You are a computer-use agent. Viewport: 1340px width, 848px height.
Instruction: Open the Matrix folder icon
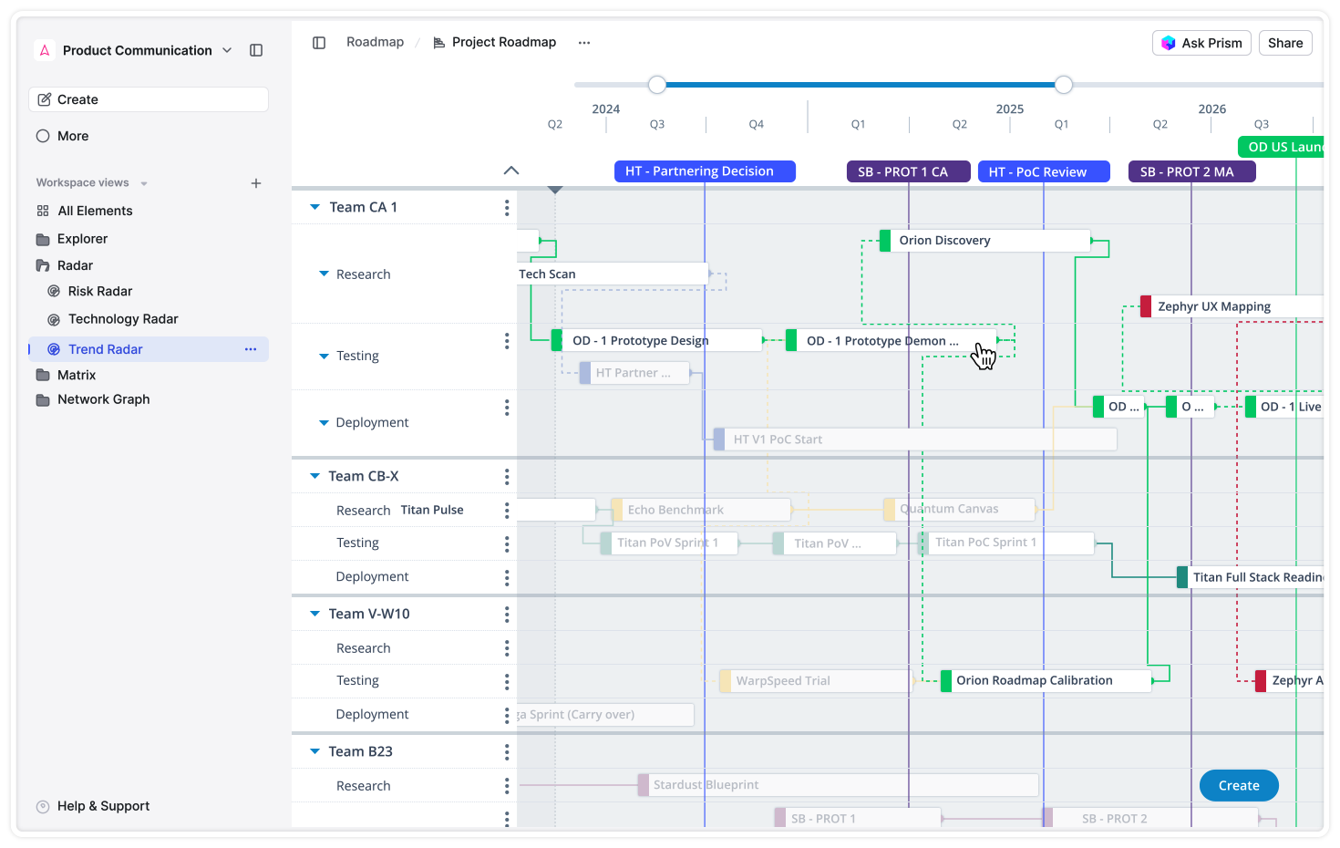42,374
